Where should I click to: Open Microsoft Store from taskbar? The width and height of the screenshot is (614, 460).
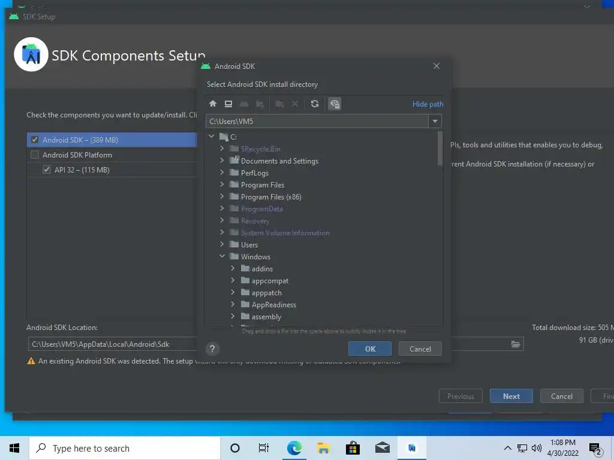353,448
